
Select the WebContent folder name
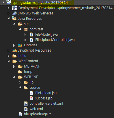pyautogui.click(x=28, y=61)
